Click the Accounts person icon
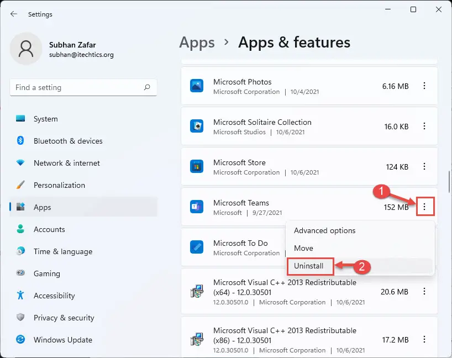452x358 pixels. click(20, 229)
